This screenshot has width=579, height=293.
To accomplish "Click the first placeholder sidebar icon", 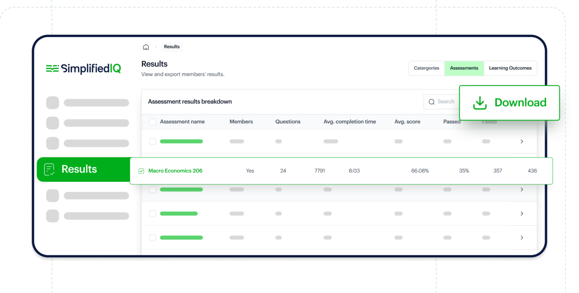I will [x=52, y=103].
